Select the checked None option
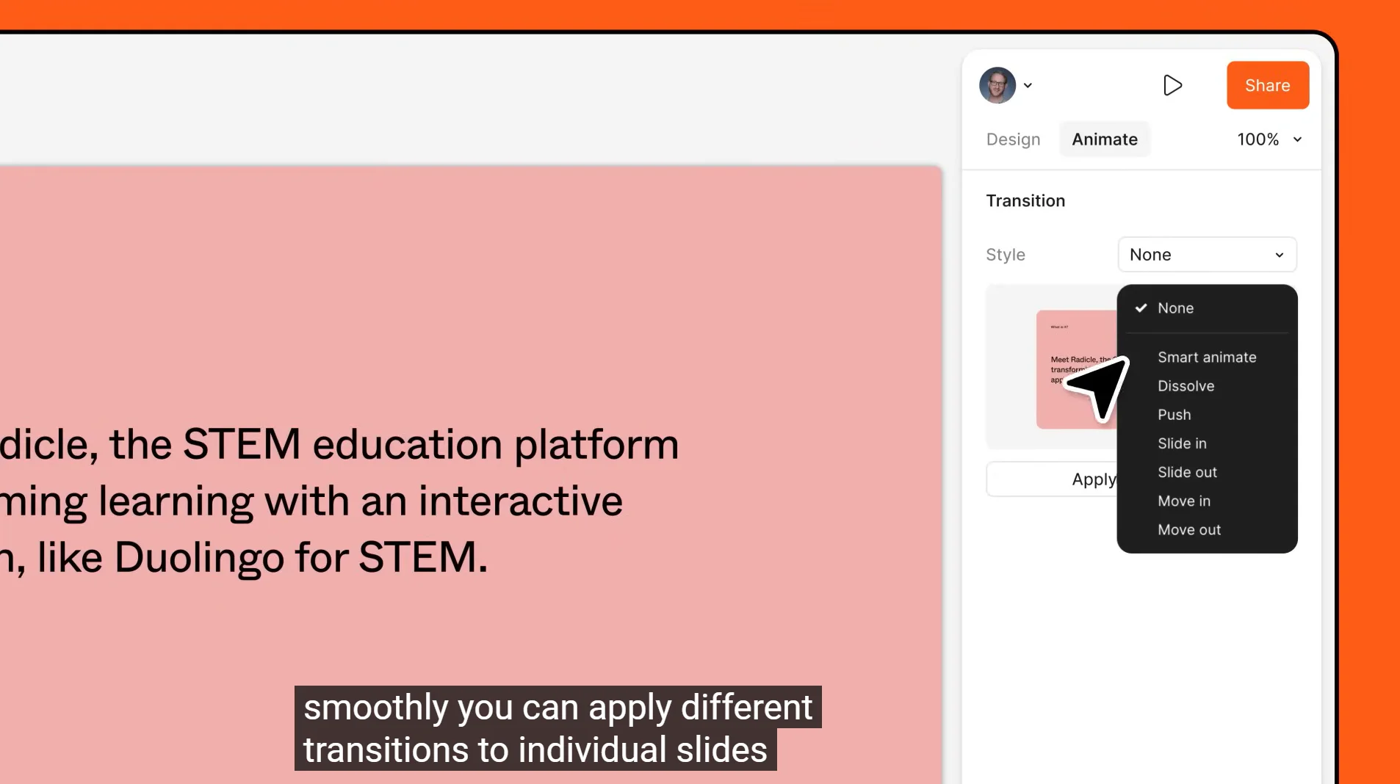 pyautogui.click(x=1175, y=308)
